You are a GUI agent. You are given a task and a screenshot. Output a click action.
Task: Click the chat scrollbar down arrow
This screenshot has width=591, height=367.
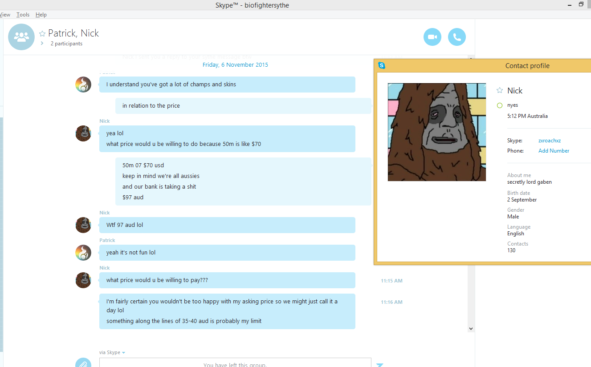[x=471, y=328]
